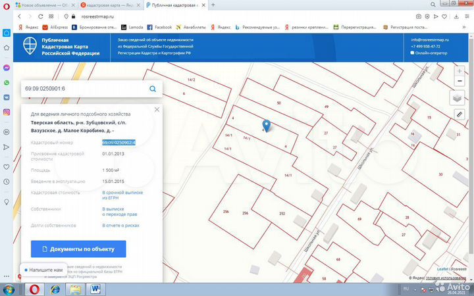Screen dimensions: 474x296
Task: Open a new browser tab
Action: pos(213,5)
